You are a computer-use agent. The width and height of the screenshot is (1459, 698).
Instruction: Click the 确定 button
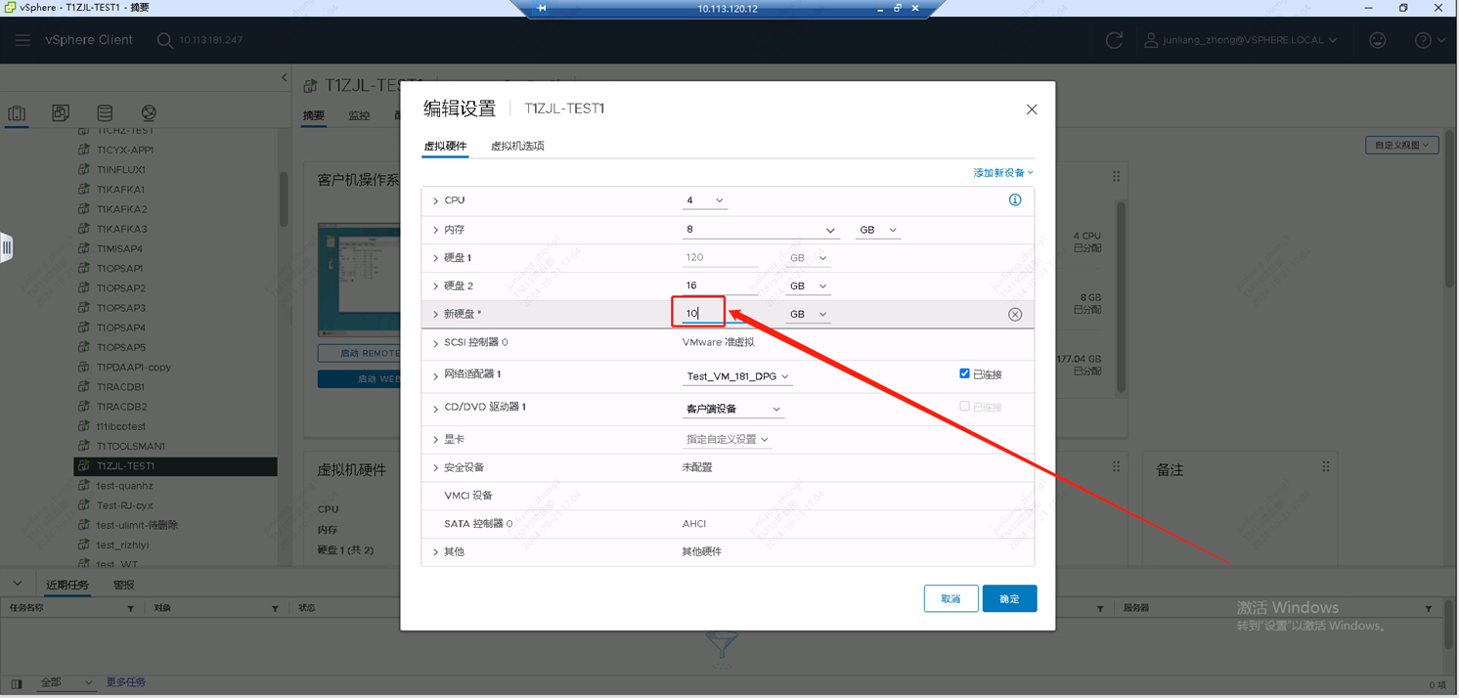coord(1009,598)
